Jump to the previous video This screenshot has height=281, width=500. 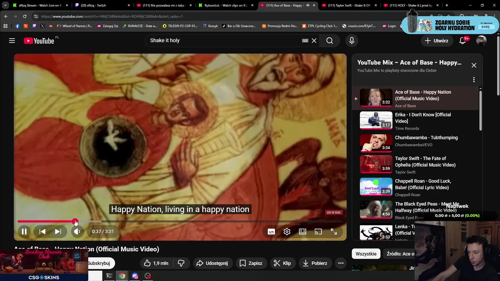pos(42,231)
